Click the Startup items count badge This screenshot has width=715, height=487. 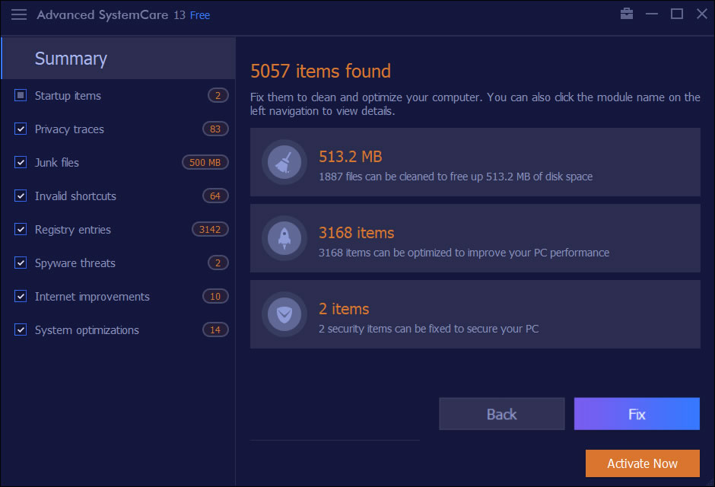tap(218, 95)
